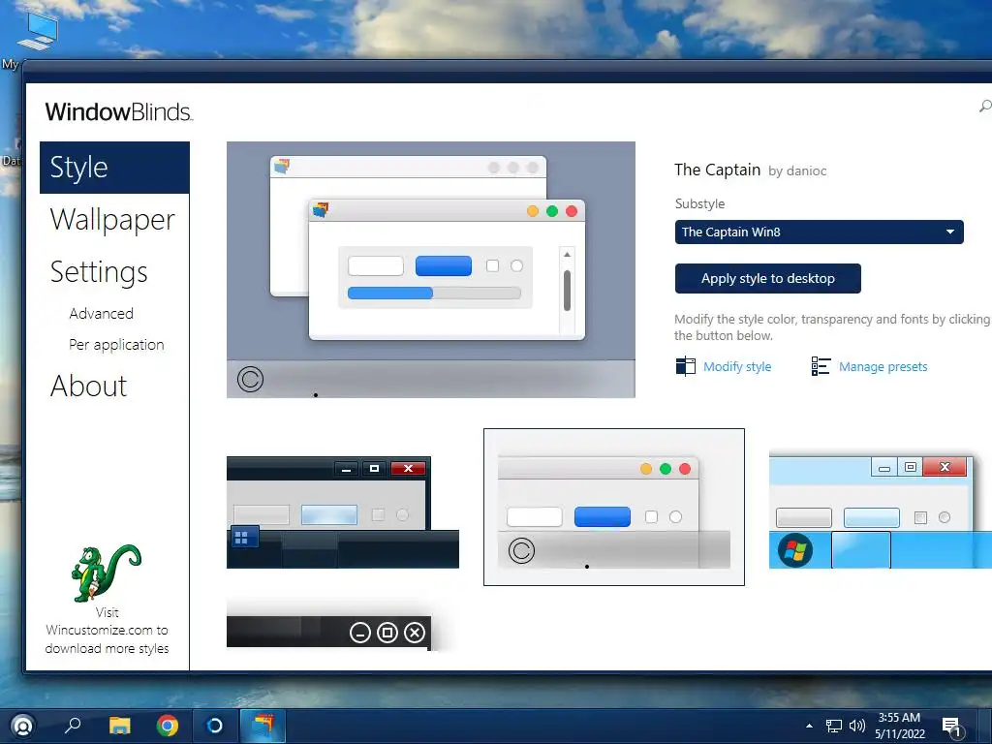992x744 pixels.
Task: Launch Google Chrome from taskbar
Action: click(x=167, y=725)
